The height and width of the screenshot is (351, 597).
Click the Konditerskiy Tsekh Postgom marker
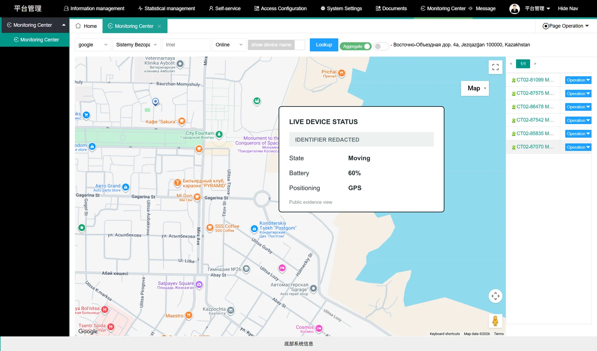tap(254, 229)
